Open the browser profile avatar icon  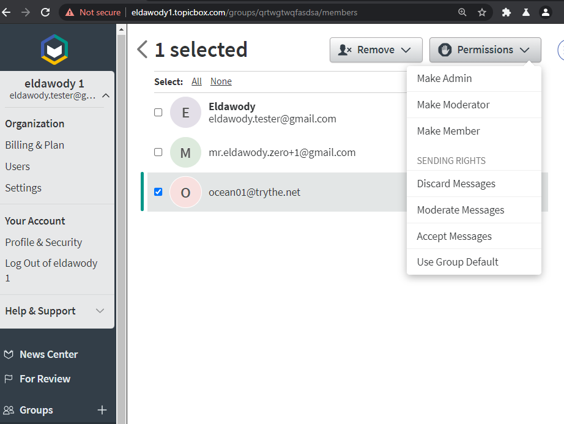pyautogui.click(x=545, y=13)
